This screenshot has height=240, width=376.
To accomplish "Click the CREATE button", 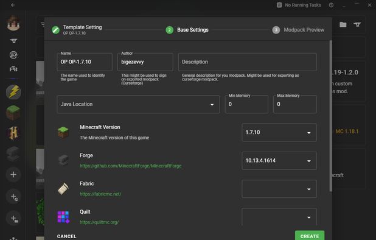I will point(310,236).
